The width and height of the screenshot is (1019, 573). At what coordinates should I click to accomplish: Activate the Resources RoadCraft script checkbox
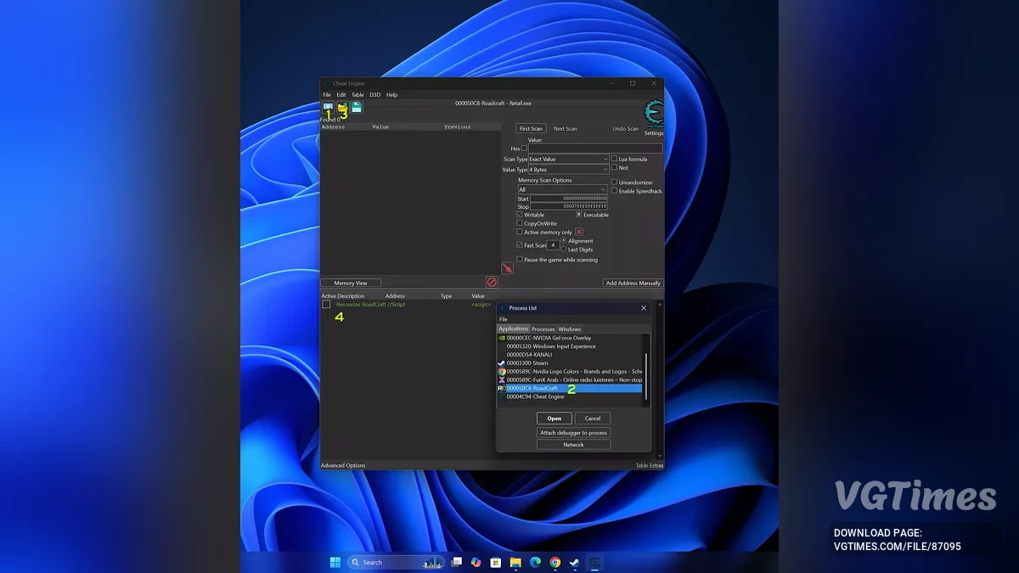326,304
